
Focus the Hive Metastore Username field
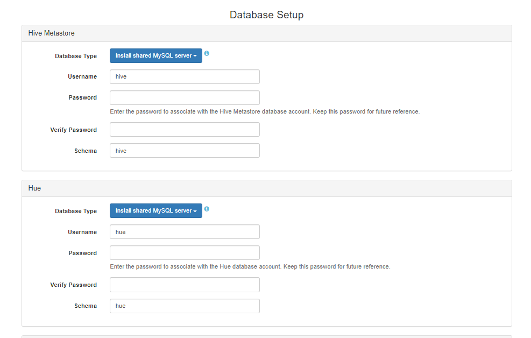coord(185,76)
